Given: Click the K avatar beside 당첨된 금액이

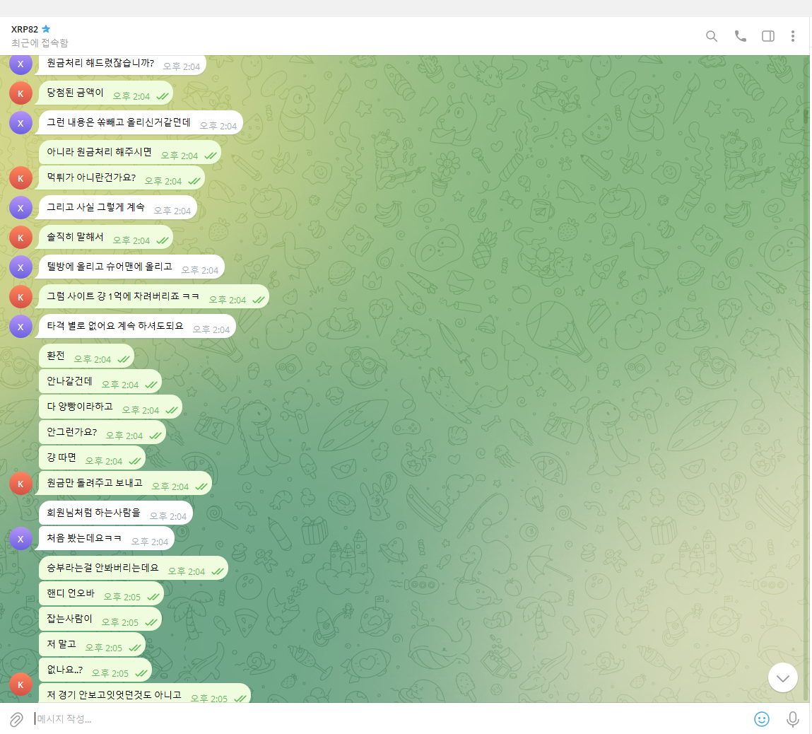Looking at the screenshot, I should pyautogui.click(x=20, y=93).
